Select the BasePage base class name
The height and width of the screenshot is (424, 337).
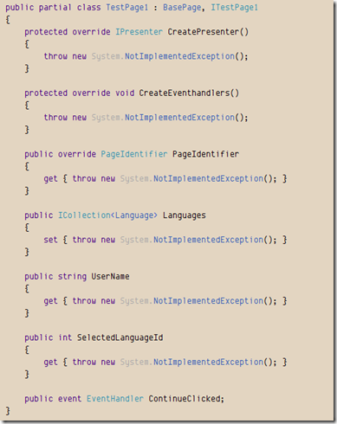(182, 7)
